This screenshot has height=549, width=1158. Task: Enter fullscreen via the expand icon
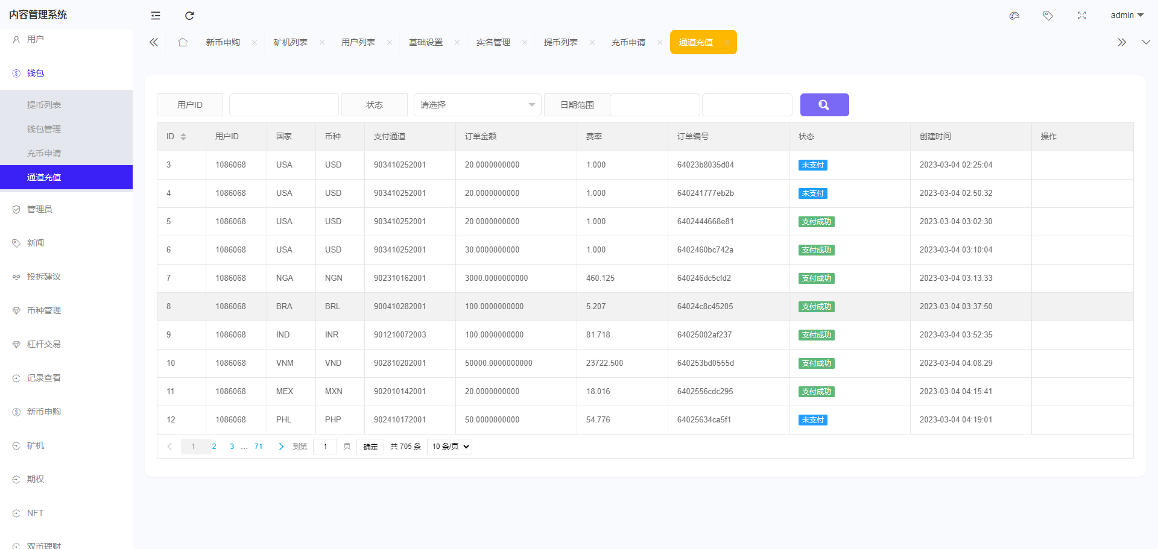tap(1081, 15)
